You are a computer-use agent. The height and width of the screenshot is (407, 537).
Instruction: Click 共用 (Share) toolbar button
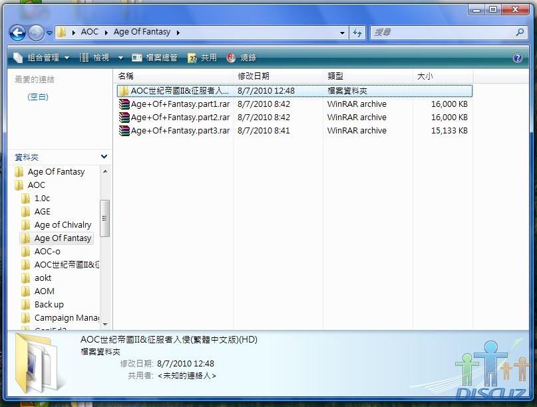tap(202, 57)
